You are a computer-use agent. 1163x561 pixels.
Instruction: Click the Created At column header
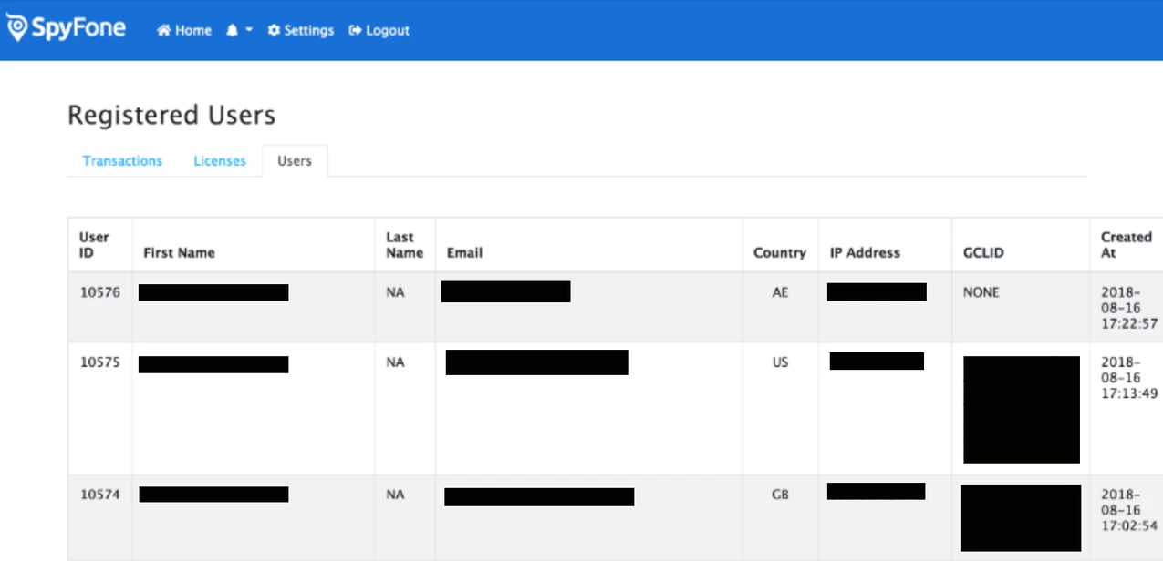pos(1126,245)
